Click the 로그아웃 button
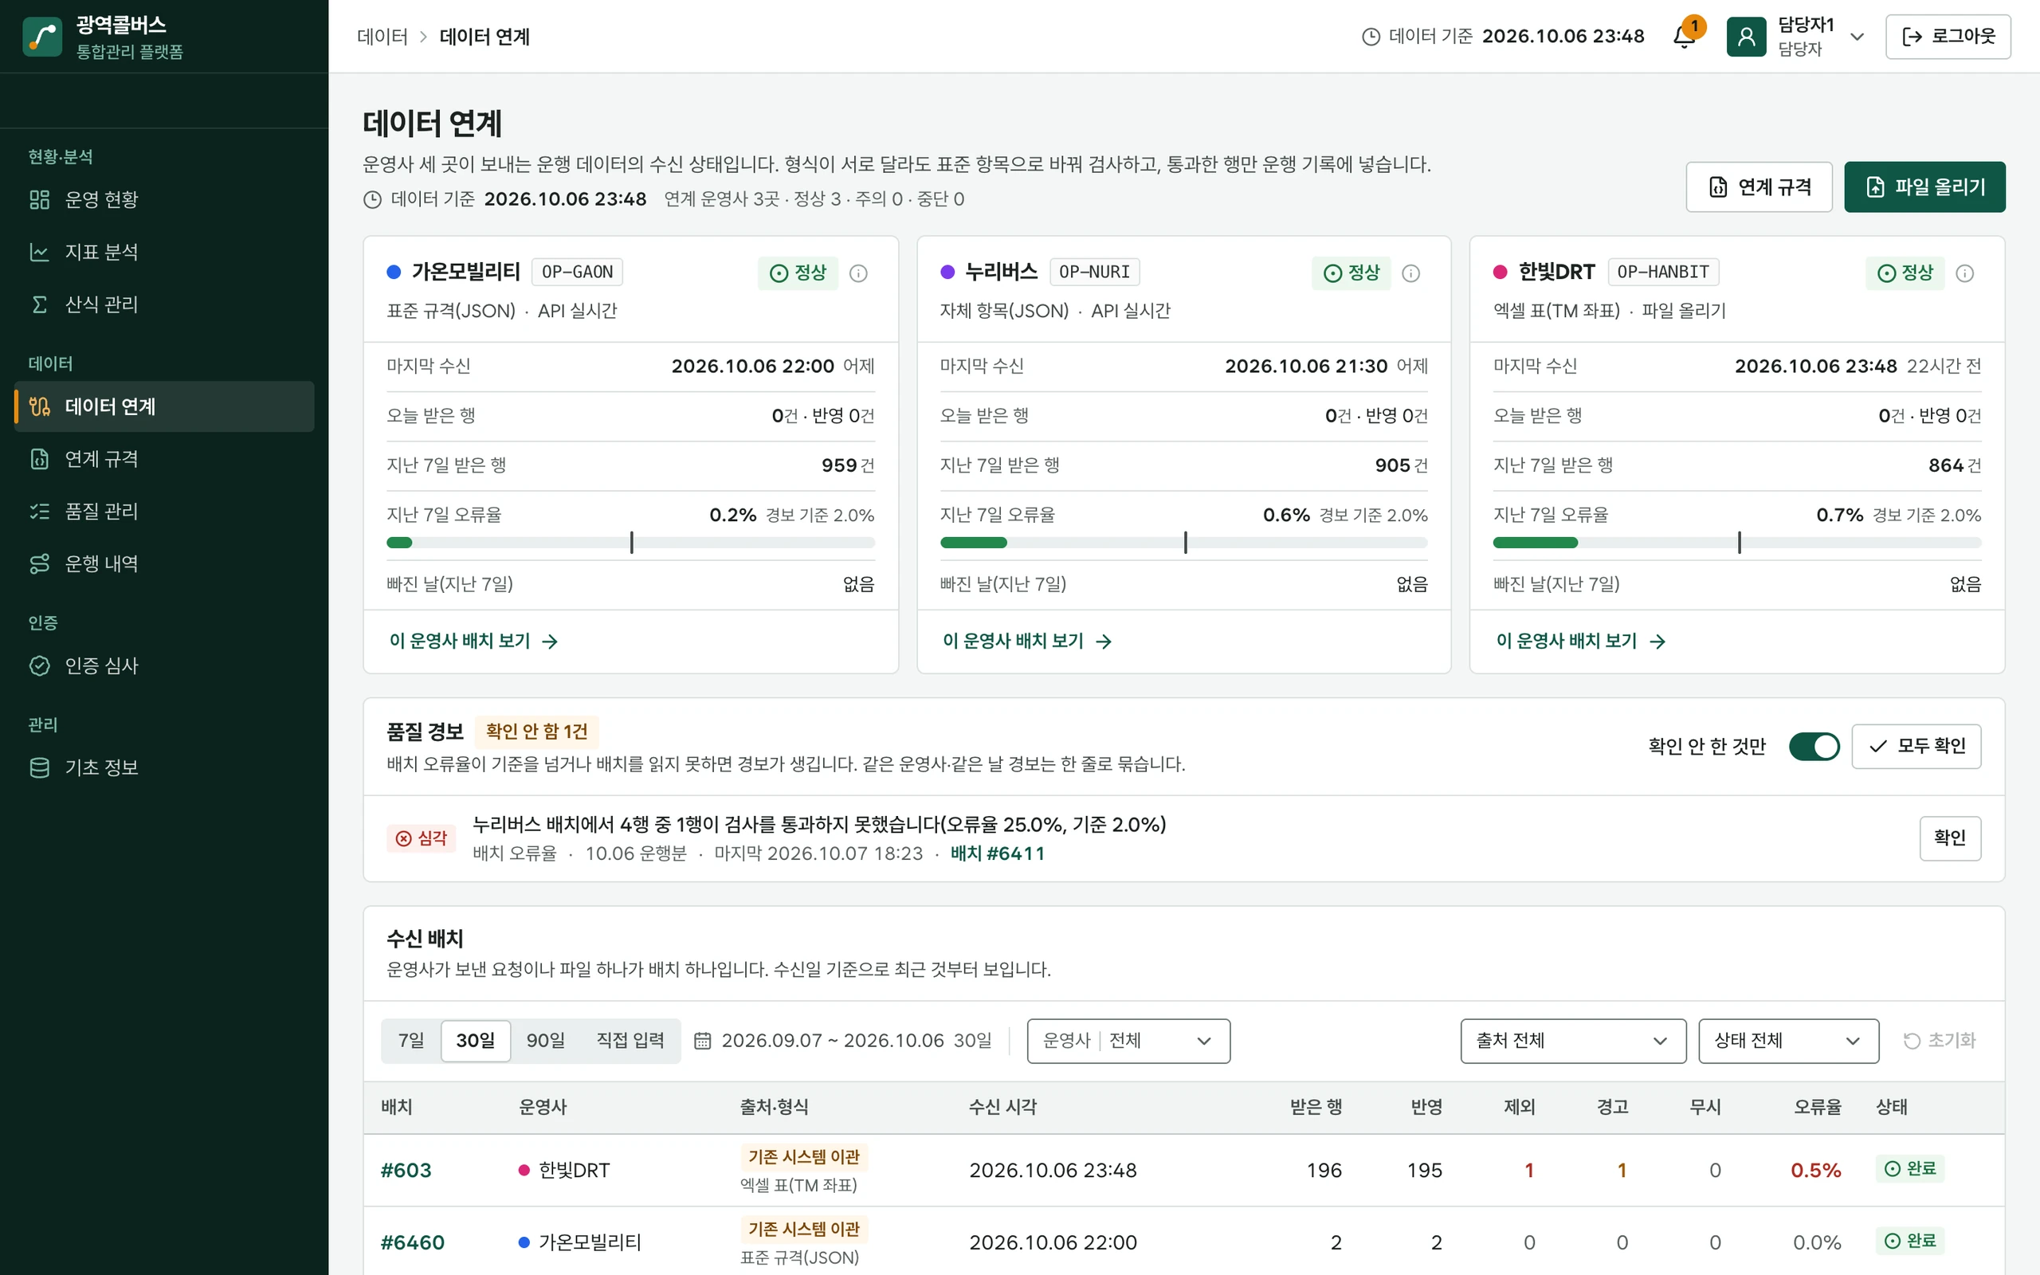Viewport: 2040px width, 1275px height. [1948, 37]
